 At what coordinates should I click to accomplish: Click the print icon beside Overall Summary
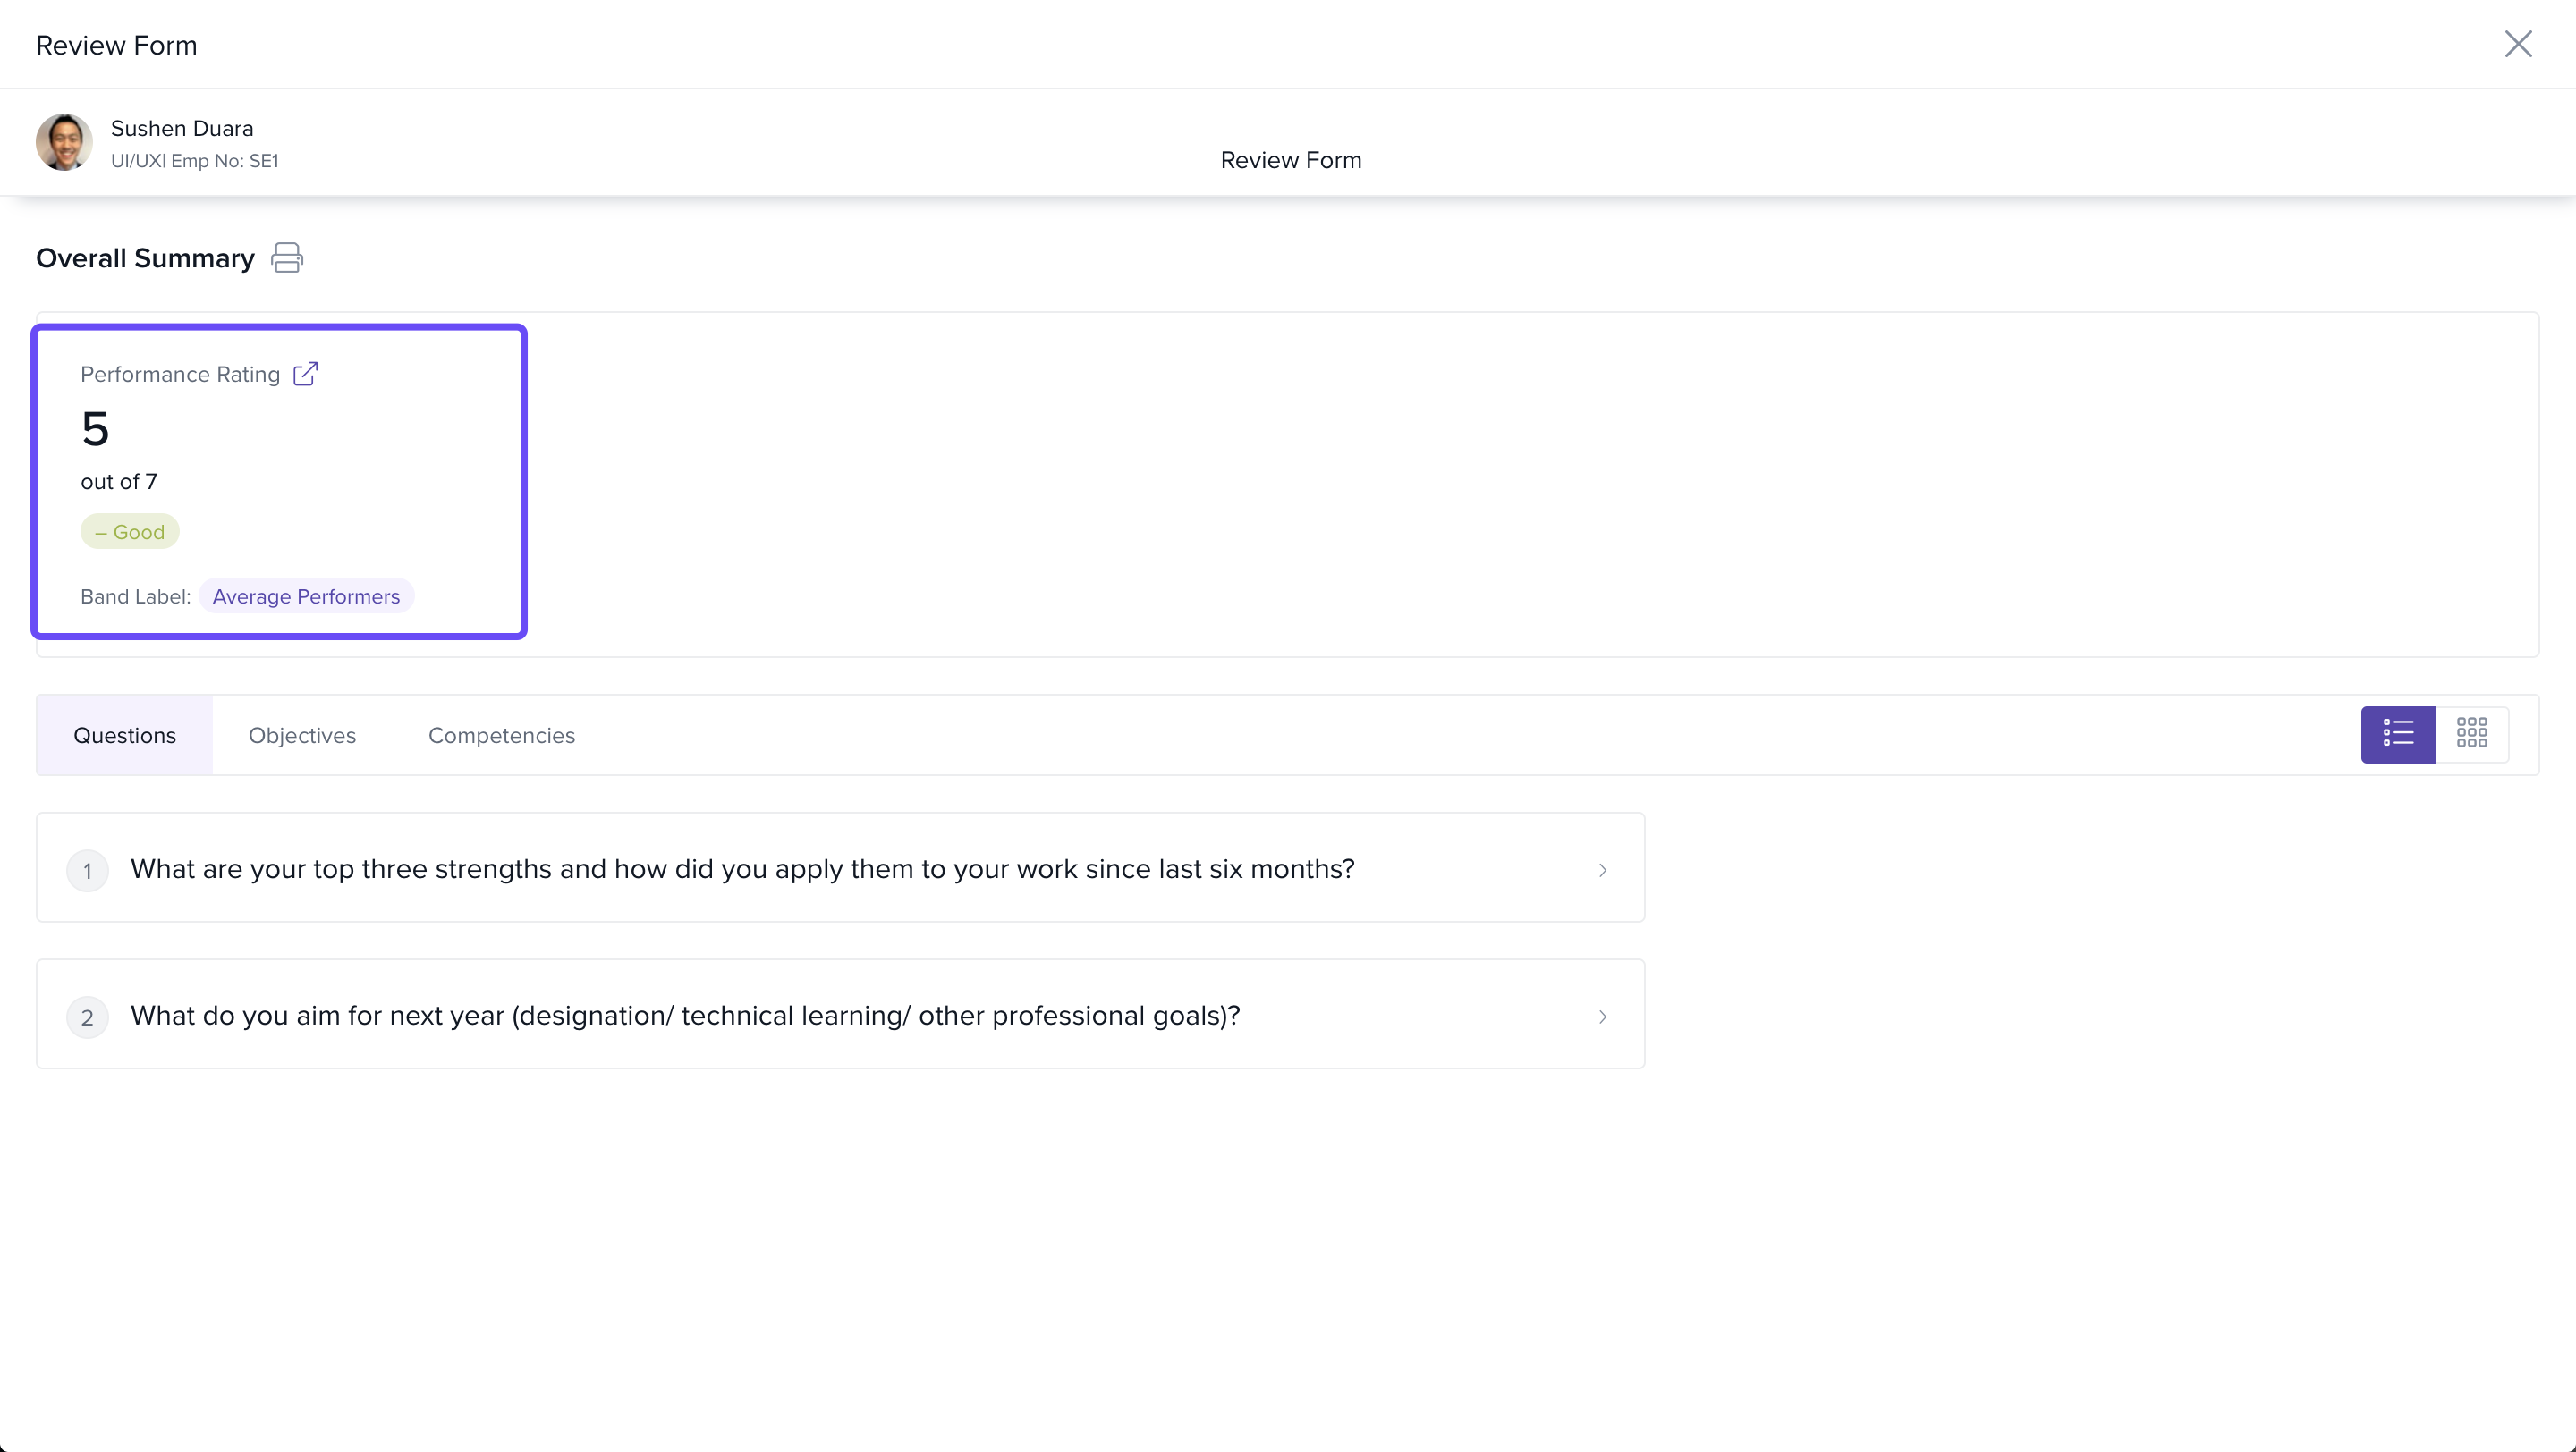point(287,257)
